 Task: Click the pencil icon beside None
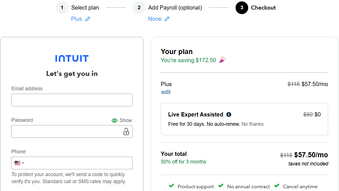[167, 19]
